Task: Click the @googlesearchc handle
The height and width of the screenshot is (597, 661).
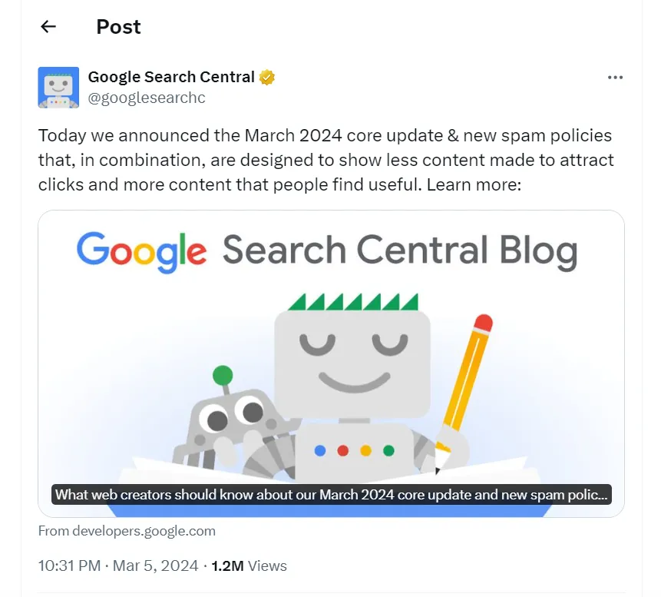Action: pos(146,98)
